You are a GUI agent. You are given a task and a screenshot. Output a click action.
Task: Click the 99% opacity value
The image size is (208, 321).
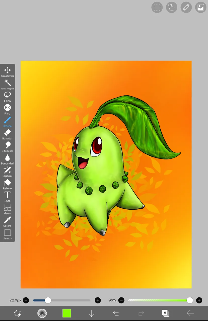click(113, 300)
